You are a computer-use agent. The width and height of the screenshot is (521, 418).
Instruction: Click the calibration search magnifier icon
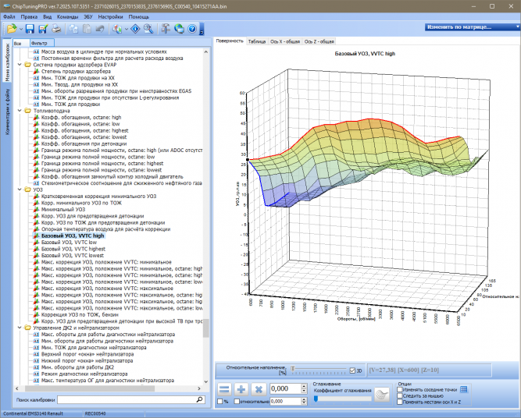pos(199,399)
